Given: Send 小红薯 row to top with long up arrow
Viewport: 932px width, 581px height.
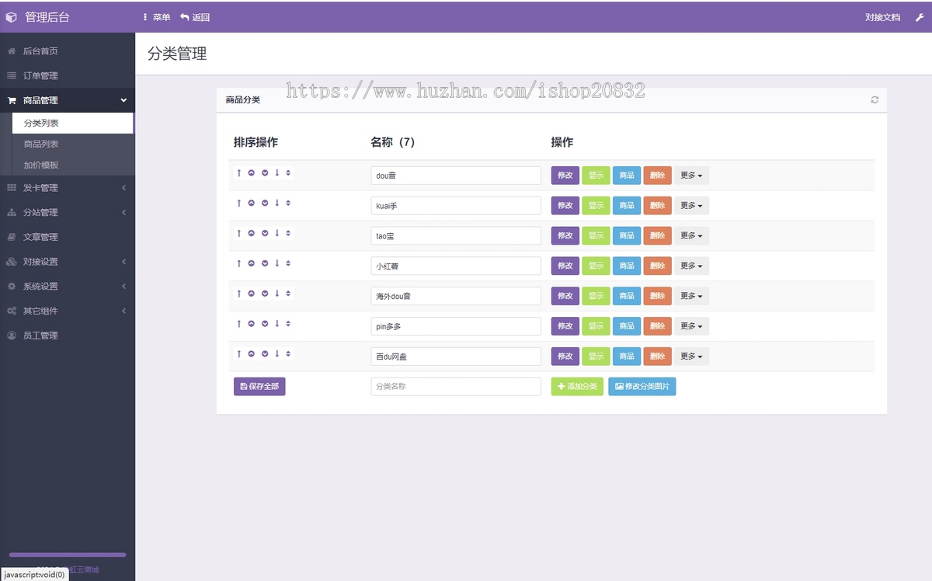Looking at the screenshot, I should click(239, 263).
